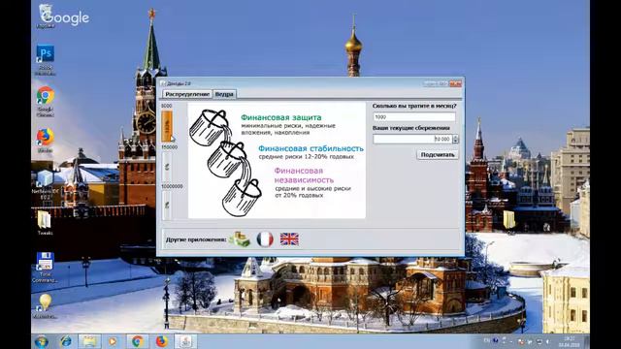Viewport: 621px width, 349px height.
Task: Click the orange 100% progress bar
Action: click(167, 126)
